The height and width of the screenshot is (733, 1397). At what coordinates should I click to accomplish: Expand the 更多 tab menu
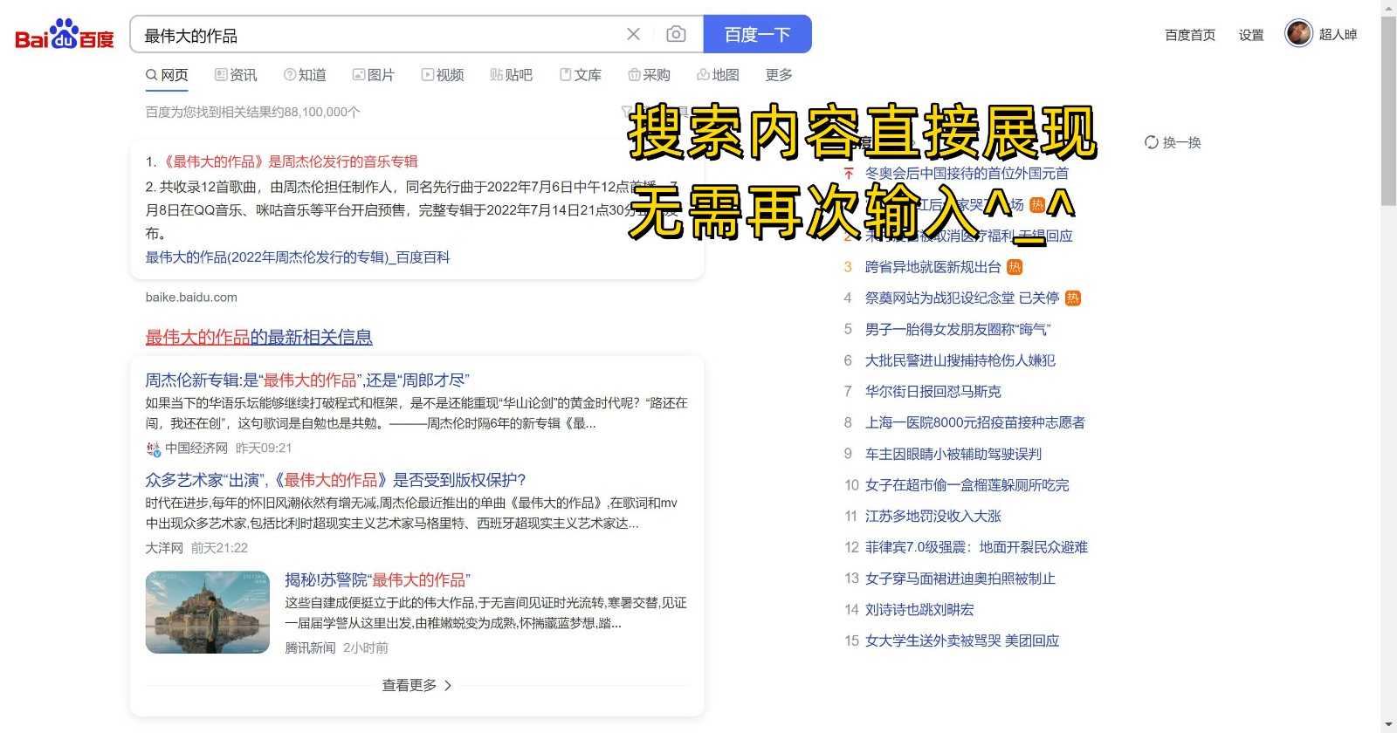coord(779,75)
